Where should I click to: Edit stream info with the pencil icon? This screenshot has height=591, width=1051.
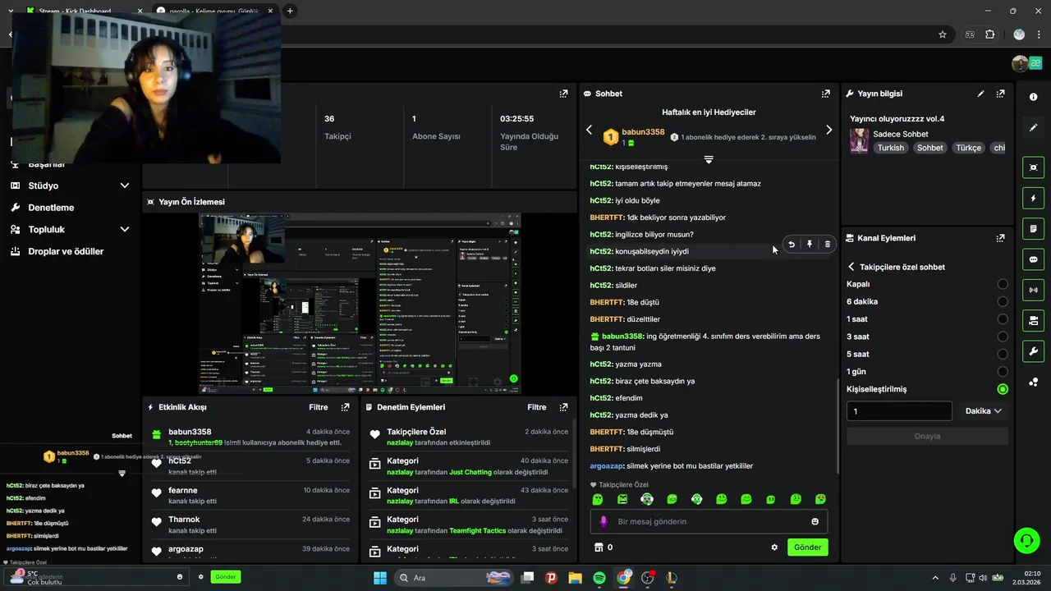coord(980,94)
